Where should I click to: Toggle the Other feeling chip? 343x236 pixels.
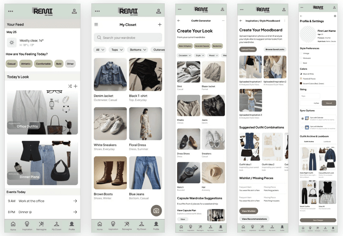pos(70,64)
